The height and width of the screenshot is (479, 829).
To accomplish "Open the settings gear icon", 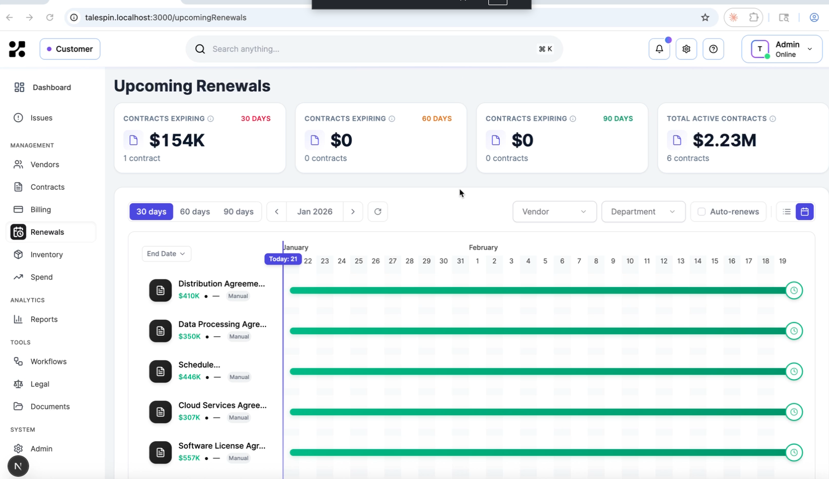I will 686,49.
